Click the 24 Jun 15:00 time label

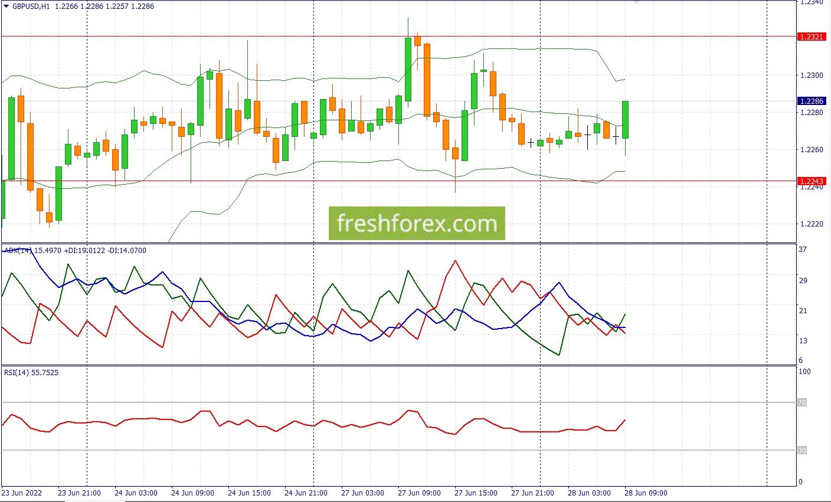pyautogui.click(x=249, y=493)
